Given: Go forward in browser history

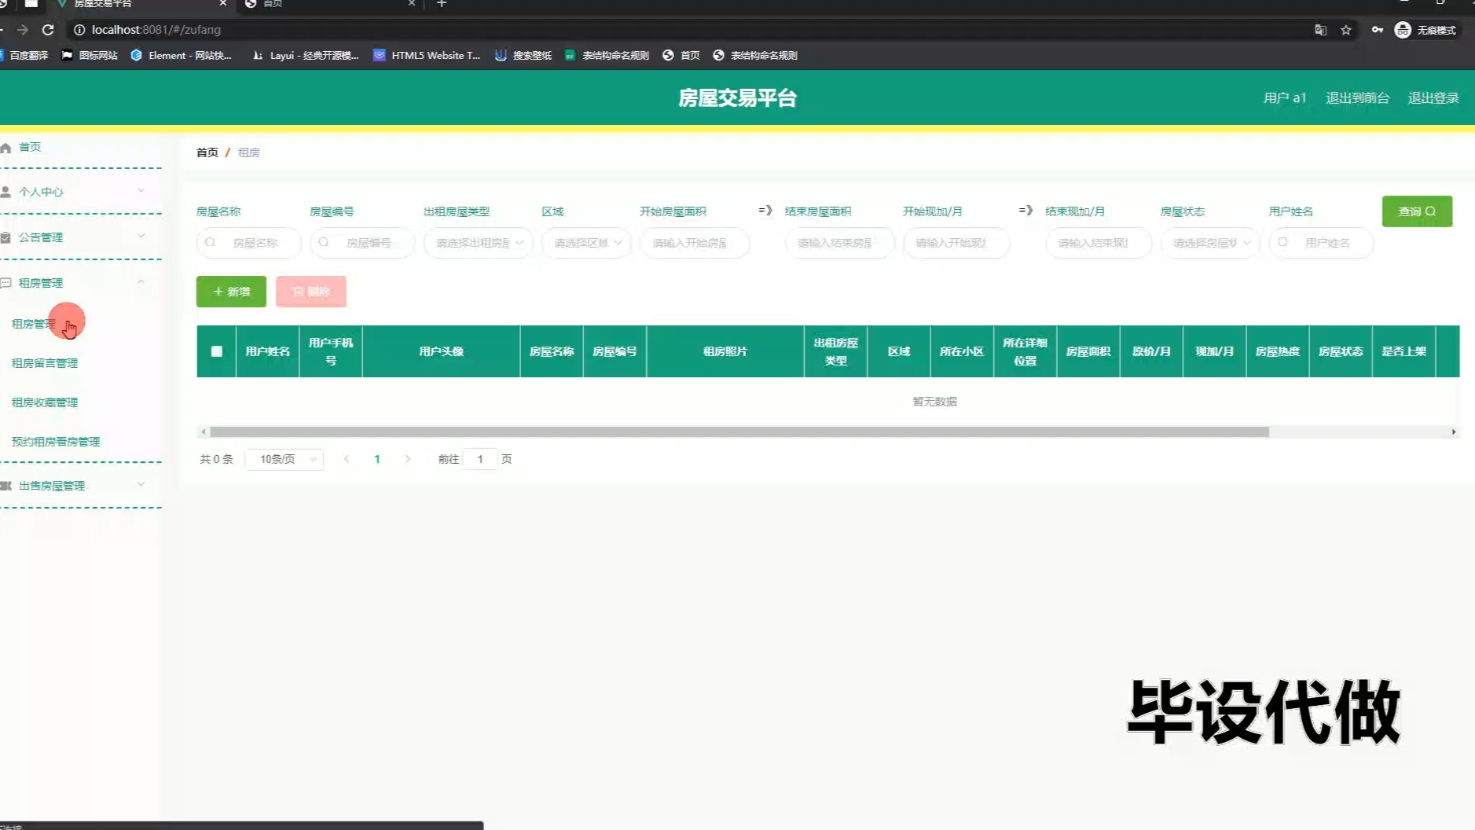Looking at the screenshot, I should point(22,30).
